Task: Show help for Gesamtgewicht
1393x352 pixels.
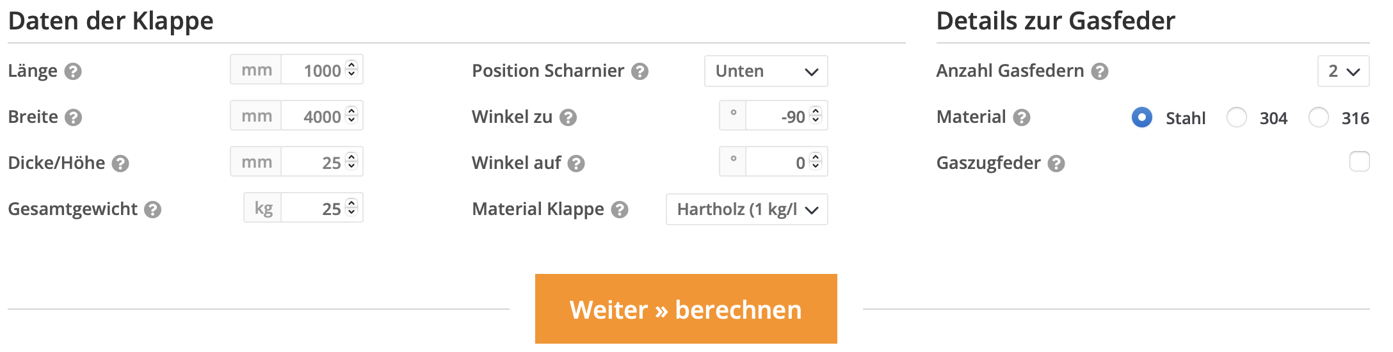Action: click(152, 209)
